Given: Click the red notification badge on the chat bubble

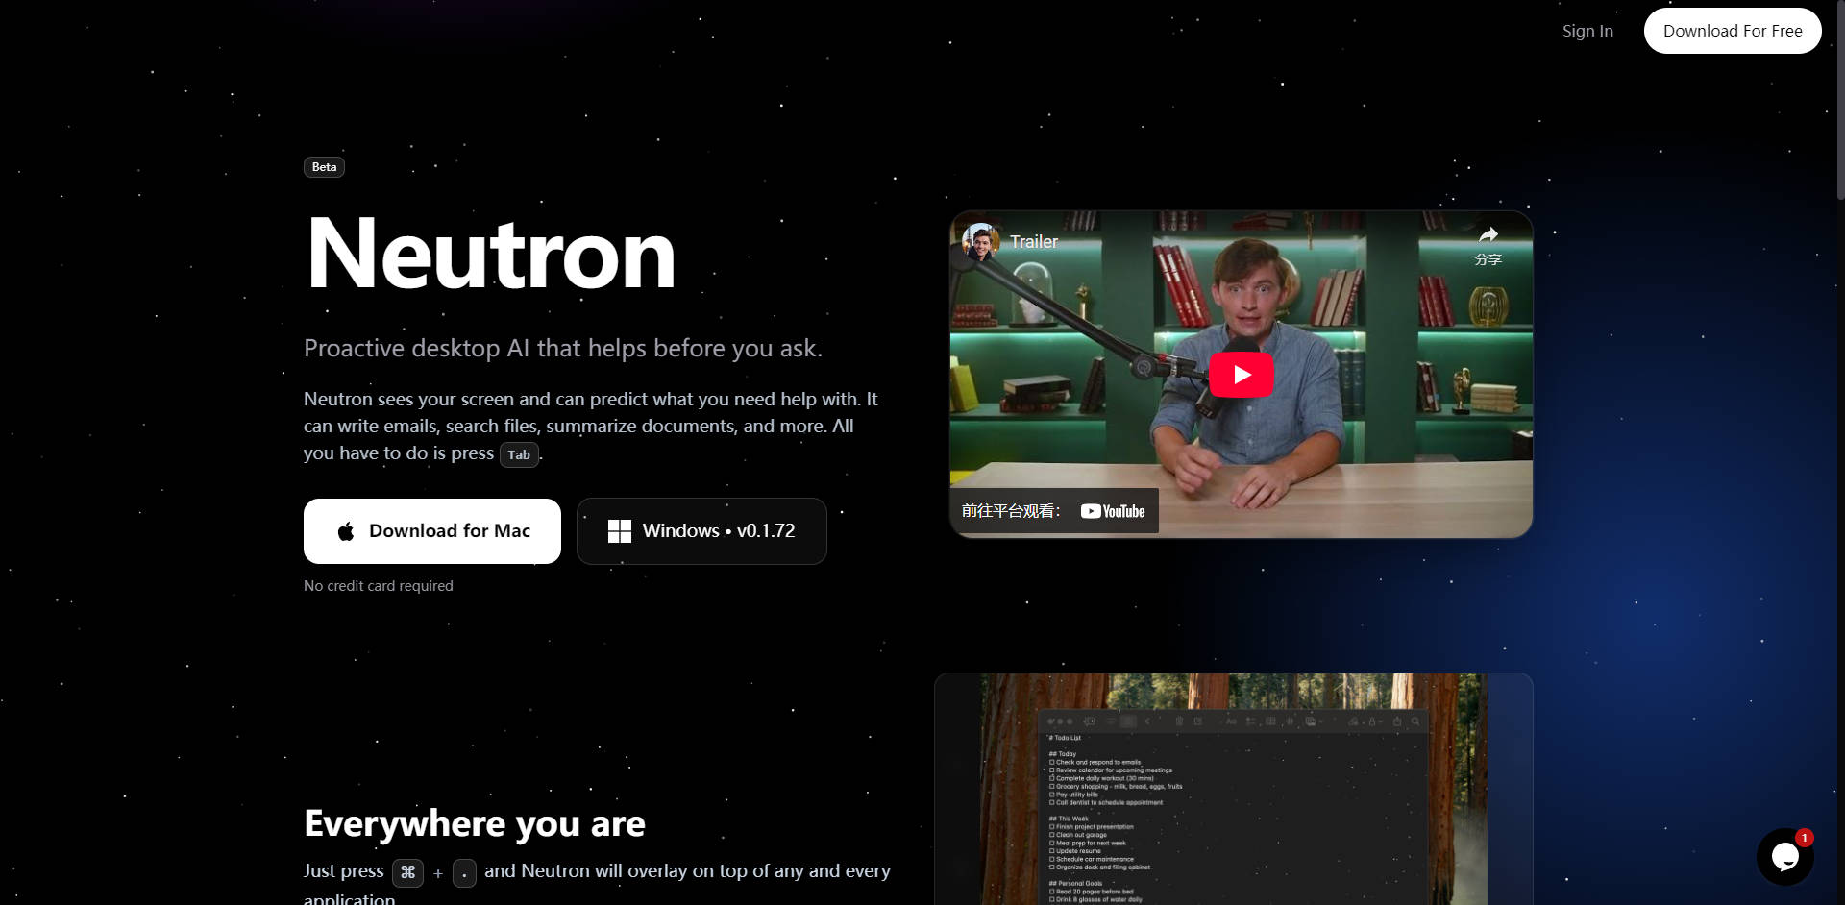Looking at the screenshot, I should click(1803, 837).
